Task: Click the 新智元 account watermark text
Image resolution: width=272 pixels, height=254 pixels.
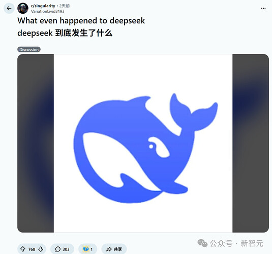Action: coord(252,243)
